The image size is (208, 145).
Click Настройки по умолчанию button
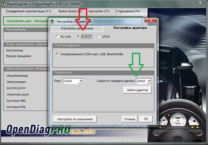(x=75, y=119)
